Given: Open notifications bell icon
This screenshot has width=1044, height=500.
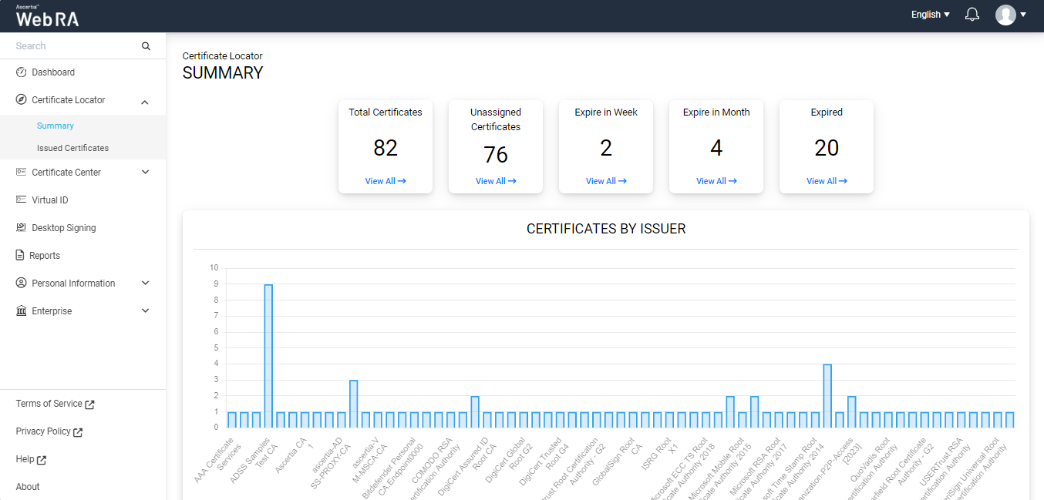Looking at the screenshot, I should 972,15.
